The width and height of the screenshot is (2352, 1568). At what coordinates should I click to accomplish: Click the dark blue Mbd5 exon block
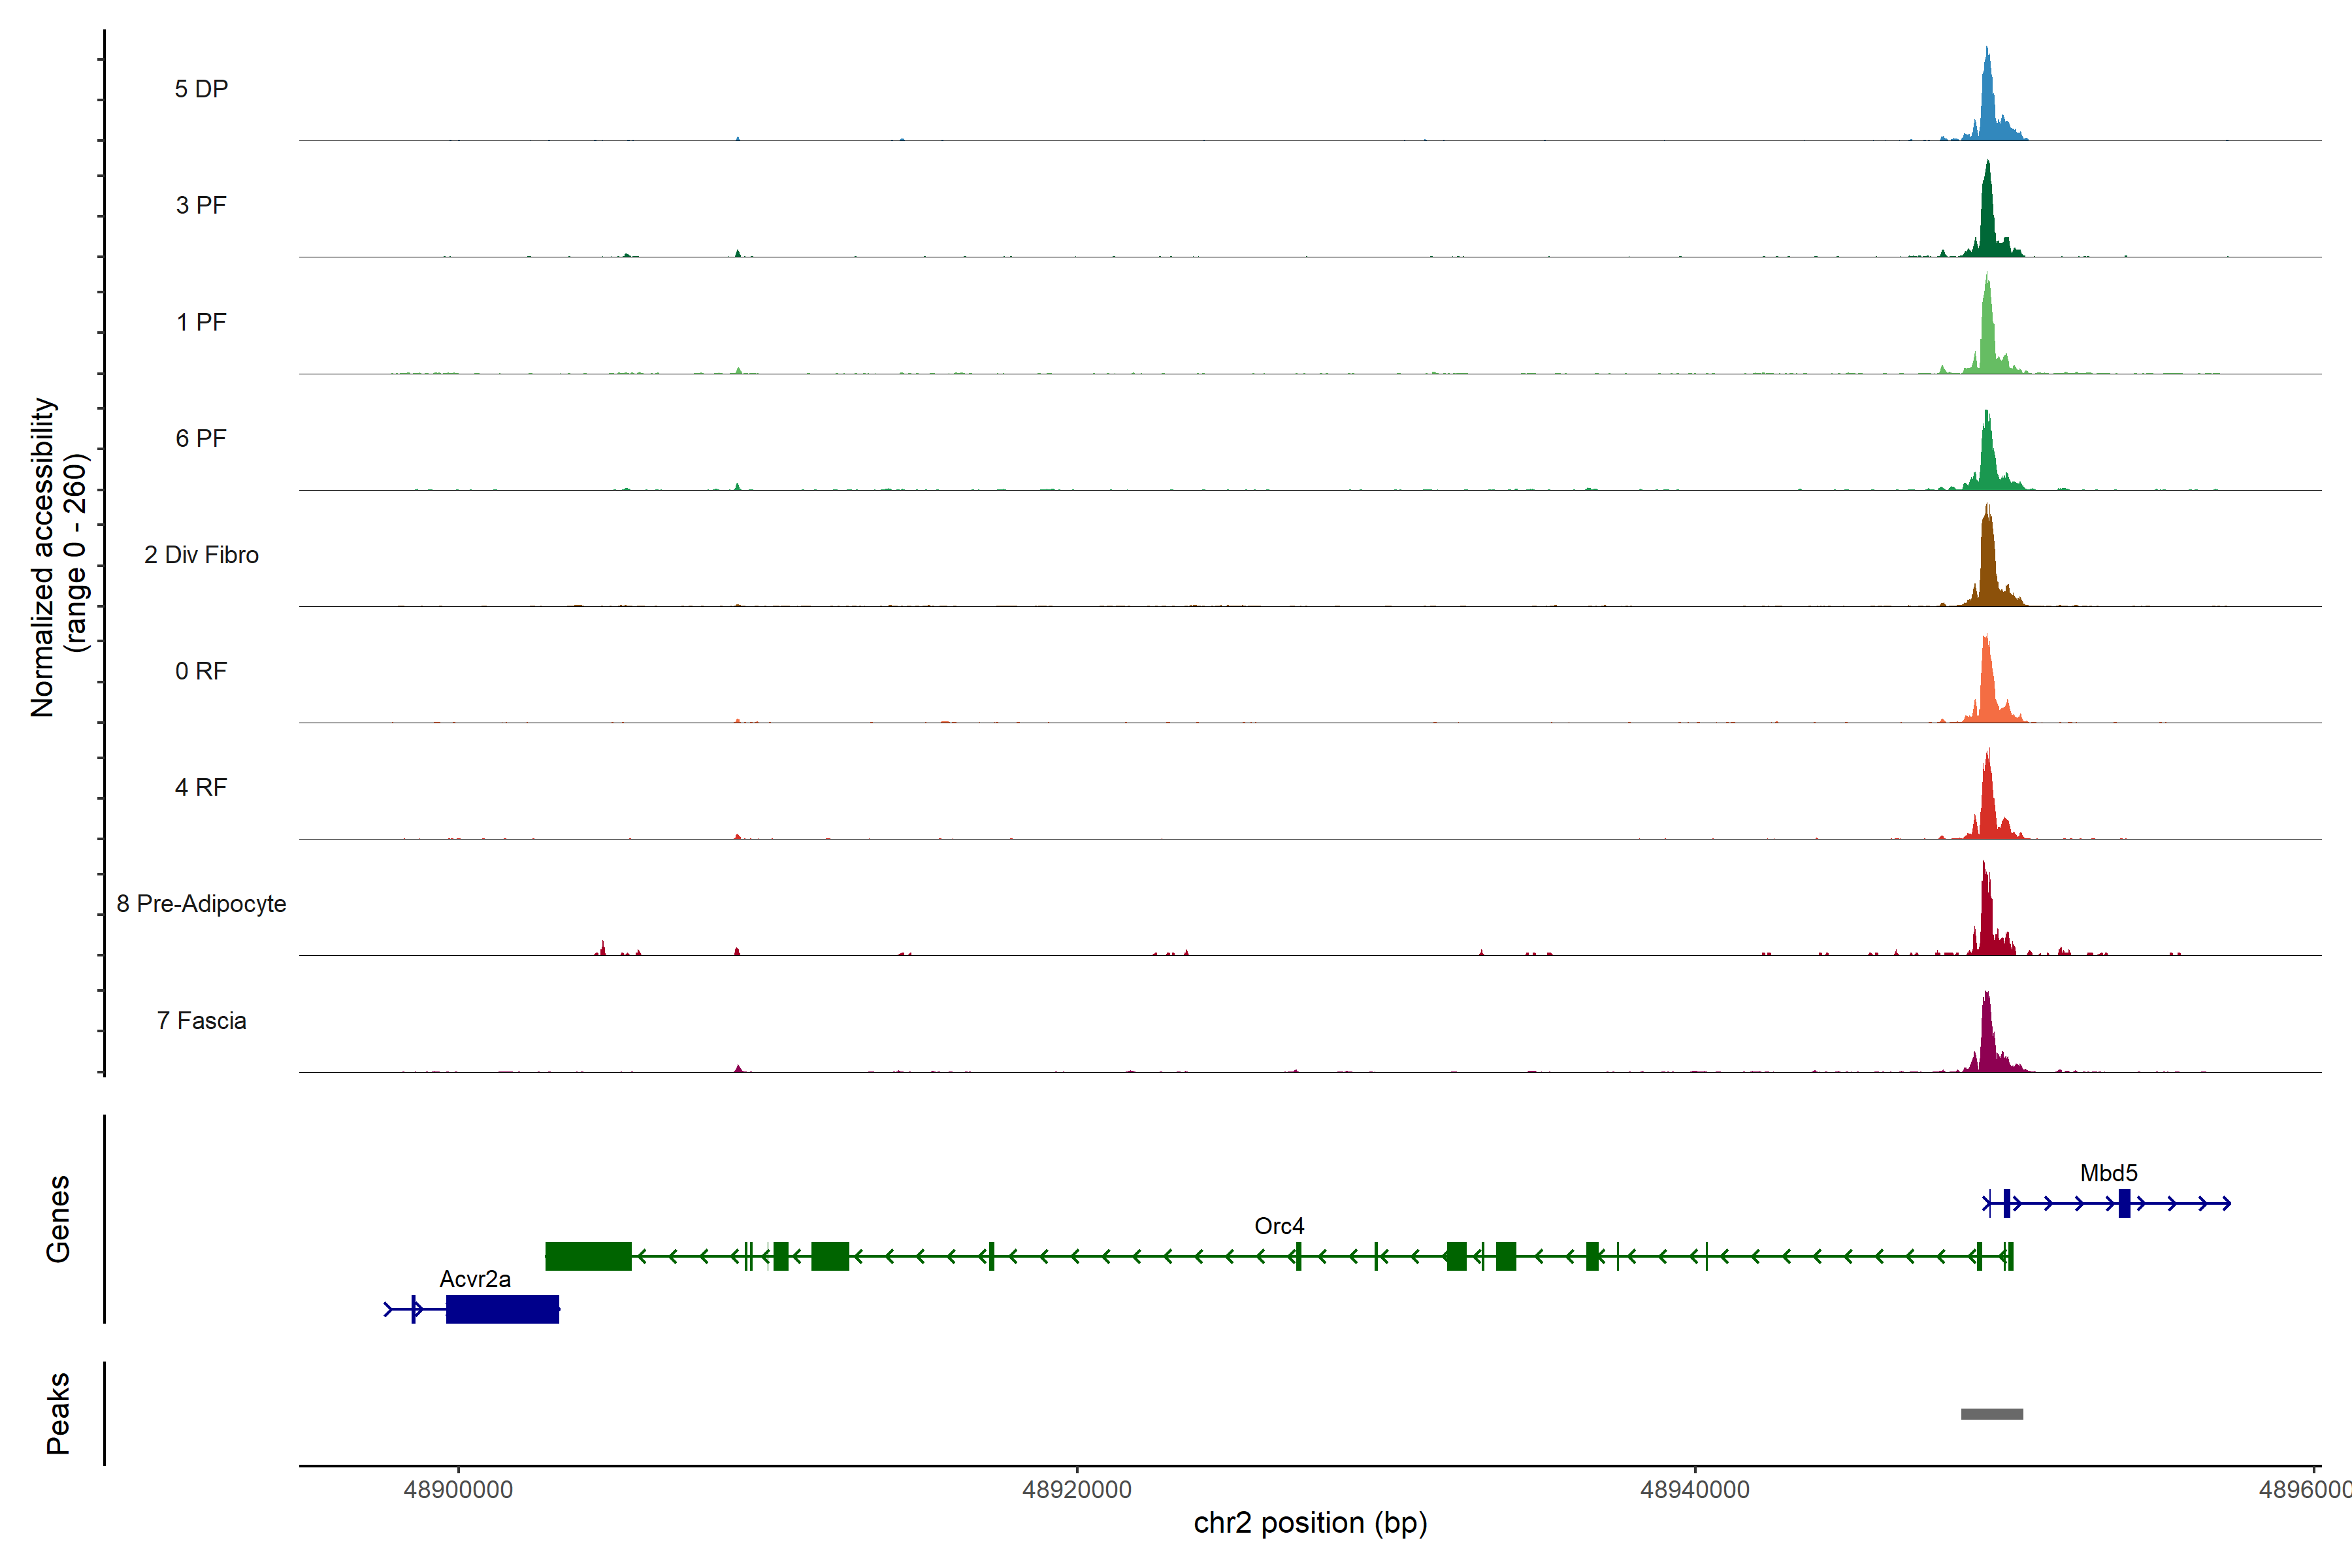(2124, 1203)
